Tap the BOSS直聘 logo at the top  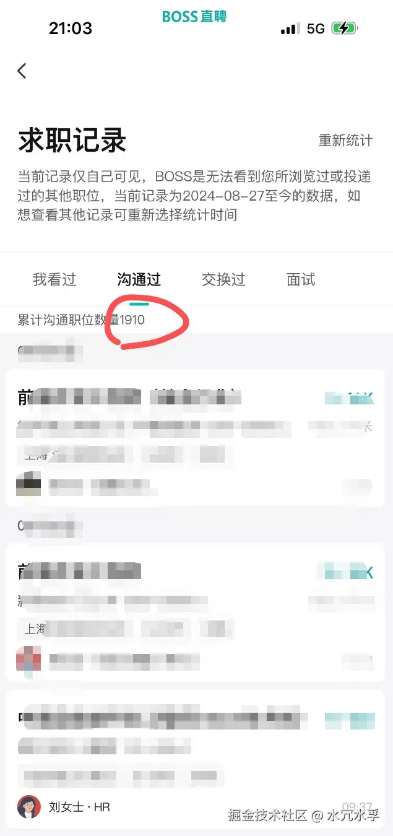click(194, 16)
